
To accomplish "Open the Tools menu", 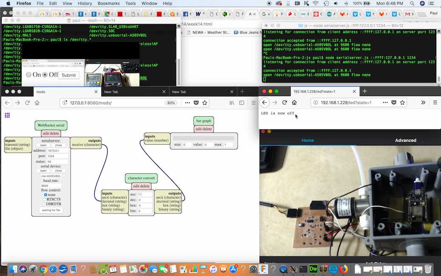I will 131,3.
